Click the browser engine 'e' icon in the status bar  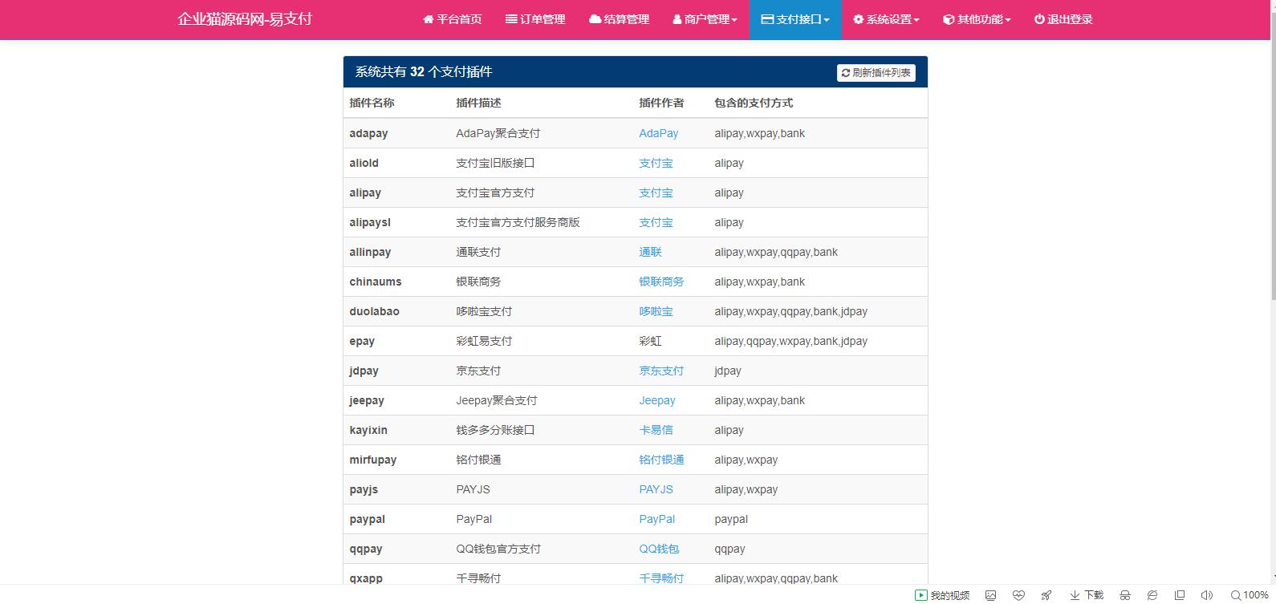[1152, 595]
